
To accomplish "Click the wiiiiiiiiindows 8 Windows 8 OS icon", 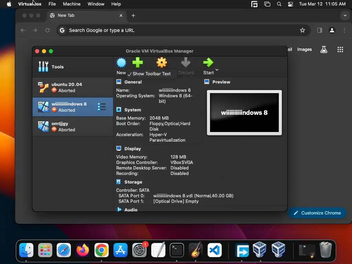I will point(43,107).
